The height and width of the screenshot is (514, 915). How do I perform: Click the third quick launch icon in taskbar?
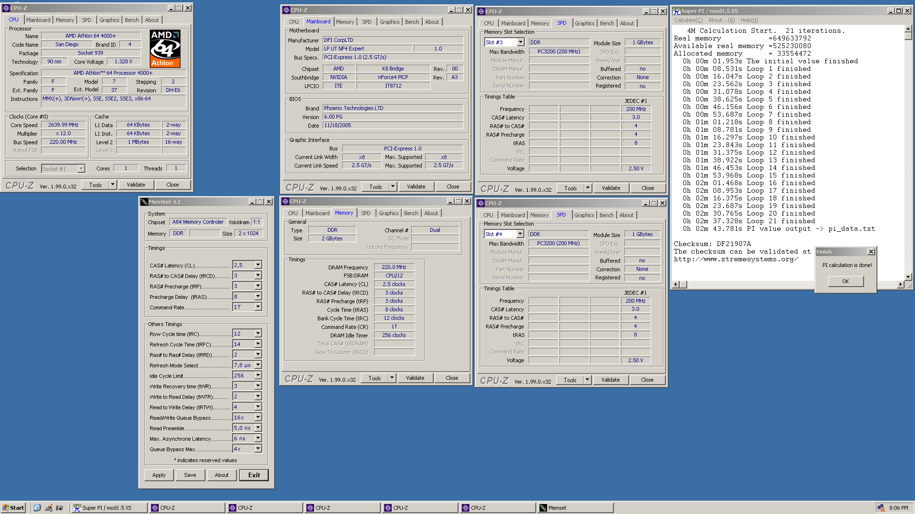(x=59, y=508)
